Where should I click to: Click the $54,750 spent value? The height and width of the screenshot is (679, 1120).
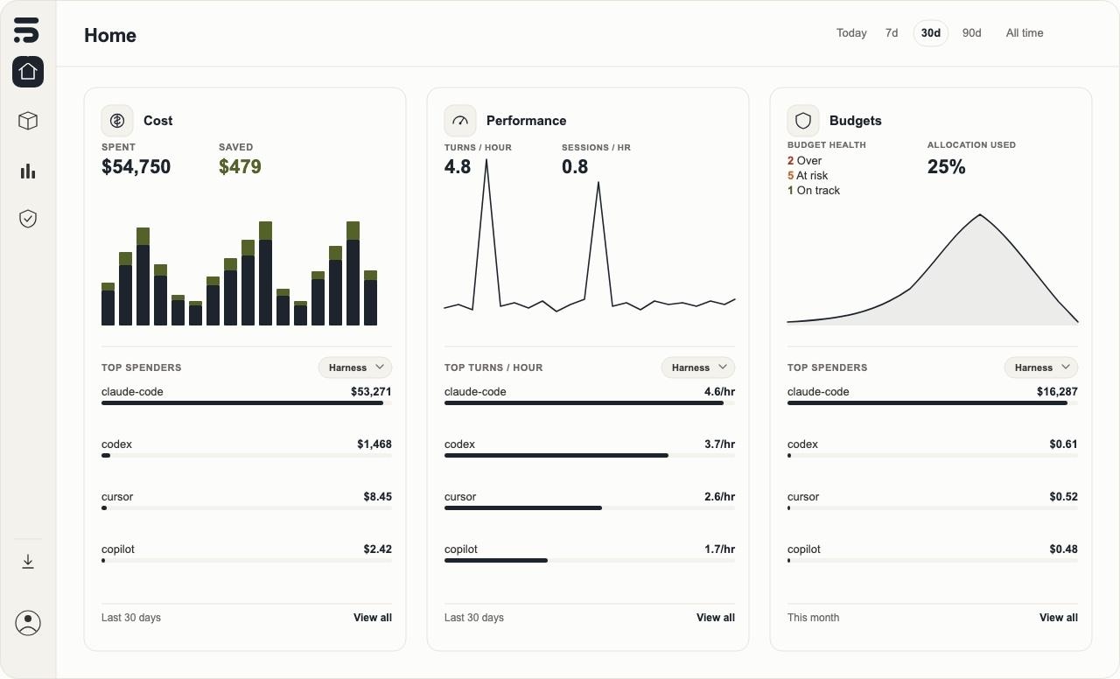click(x=136, y=167)
